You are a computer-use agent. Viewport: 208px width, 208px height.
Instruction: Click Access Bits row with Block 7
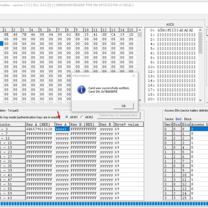tap(186, 161)
